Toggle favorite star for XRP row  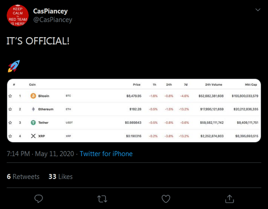pos(10,136)
